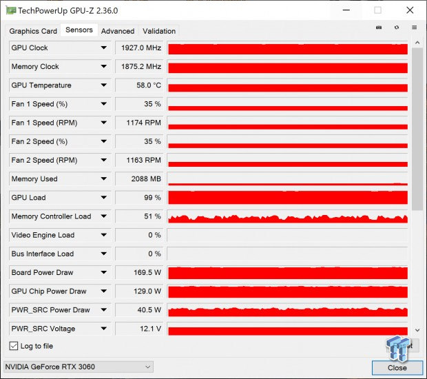This screenshot has height=379, width=427.
Task: Open the Memory Used sensor dropdown
Action: 104,178
